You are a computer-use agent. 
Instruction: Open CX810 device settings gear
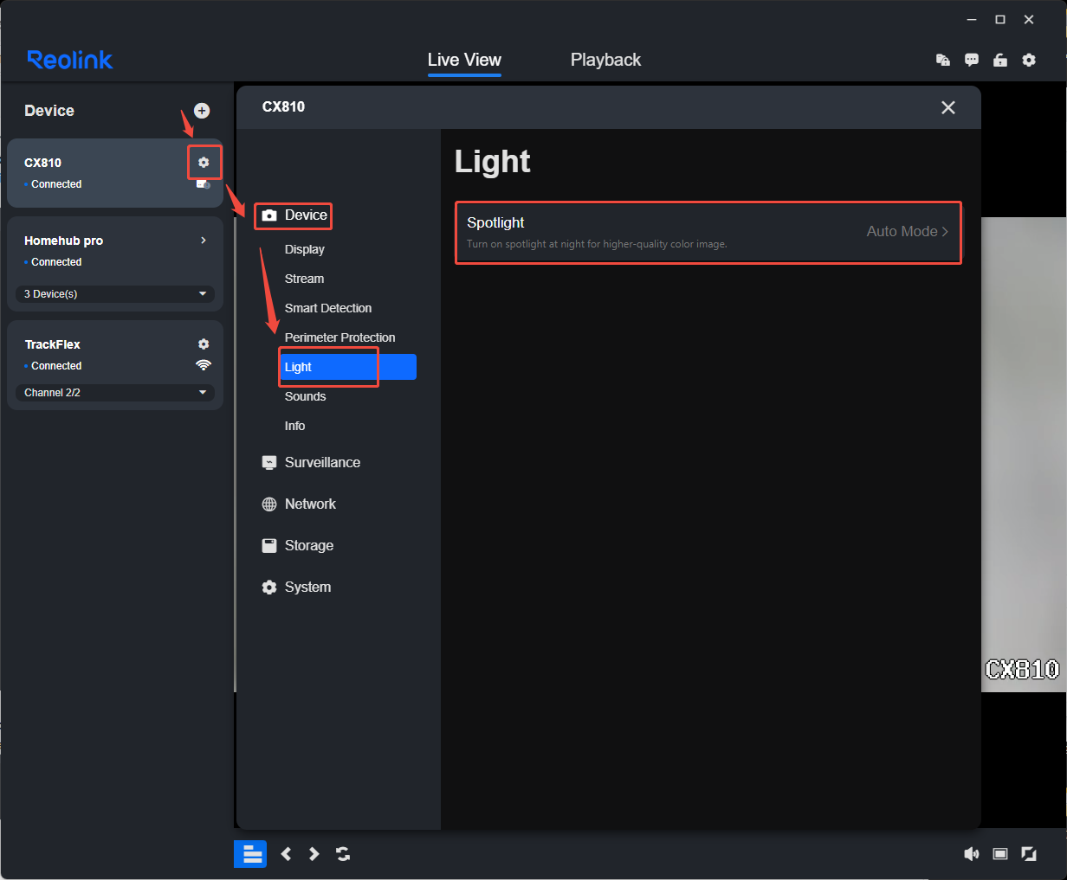(x=204, y=163)
